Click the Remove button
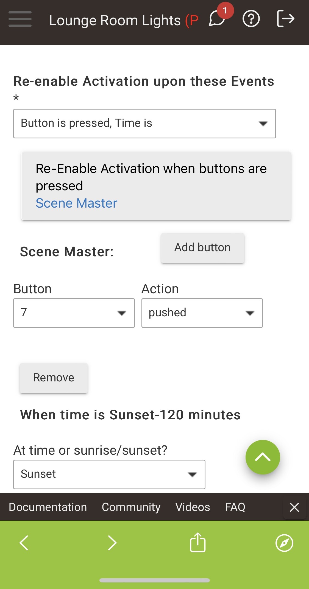Screen dimensions: 309x589 click(x=54, y=378)
